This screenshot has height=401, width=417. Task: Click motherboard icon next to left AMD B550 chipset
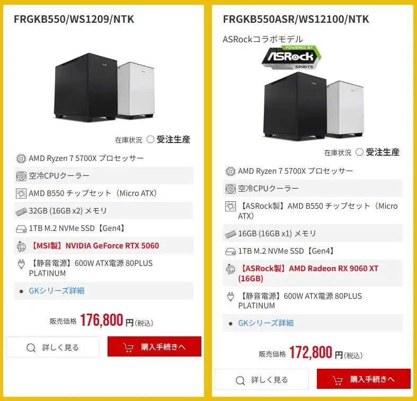pyautogui.click(x=21, y=193)
